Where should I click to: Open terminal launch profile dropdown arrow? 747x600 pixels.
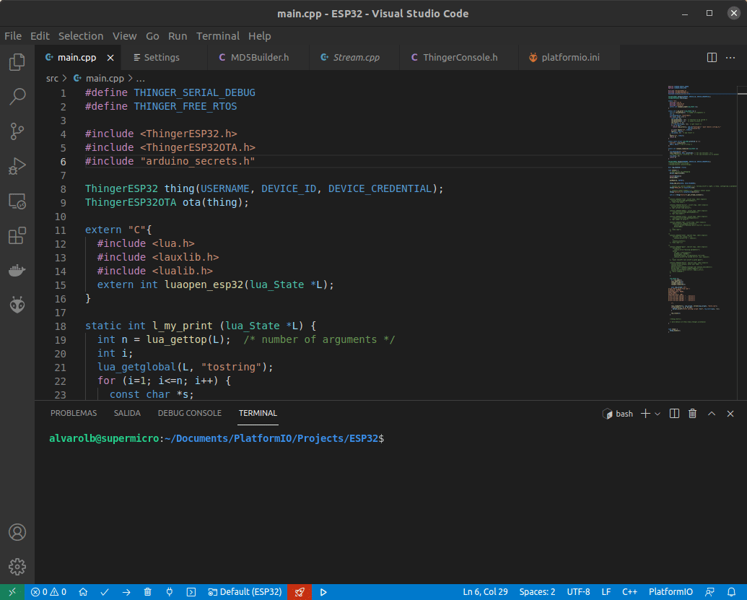click(x=658, y=414)
